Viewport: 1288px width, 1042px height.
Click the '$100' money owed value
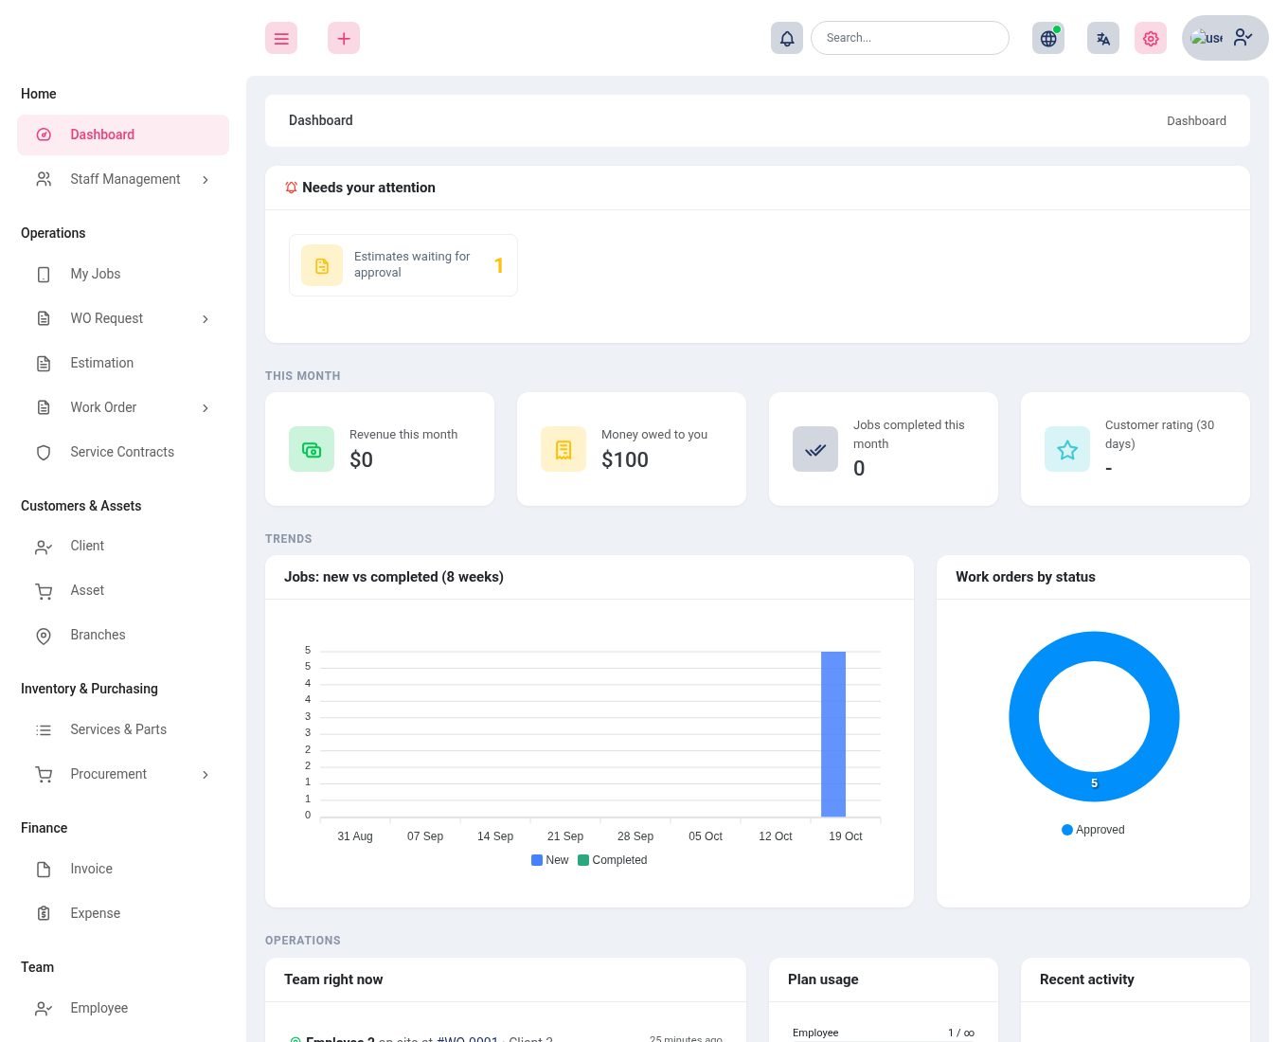(625, 459)
